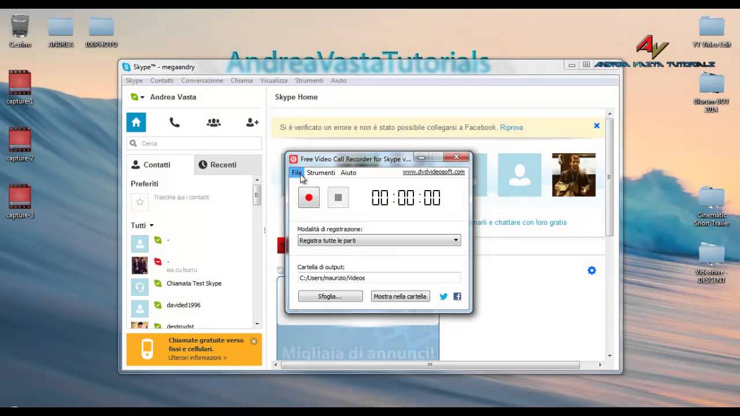
Task: Open the Aiuto menu in Skype menu bar
Action: pyautogui.click(x=339, y=81)
